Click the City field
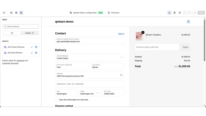The width and height of the screenshot is (206, 116). pos(66,93)
